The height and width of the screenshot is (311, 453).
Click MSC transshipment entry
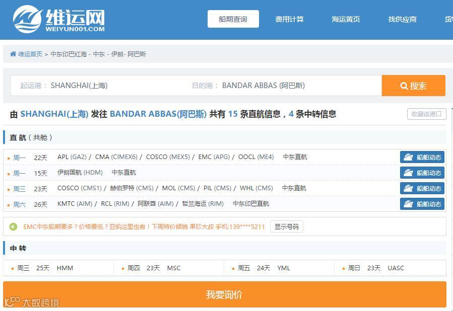[174, 268]
